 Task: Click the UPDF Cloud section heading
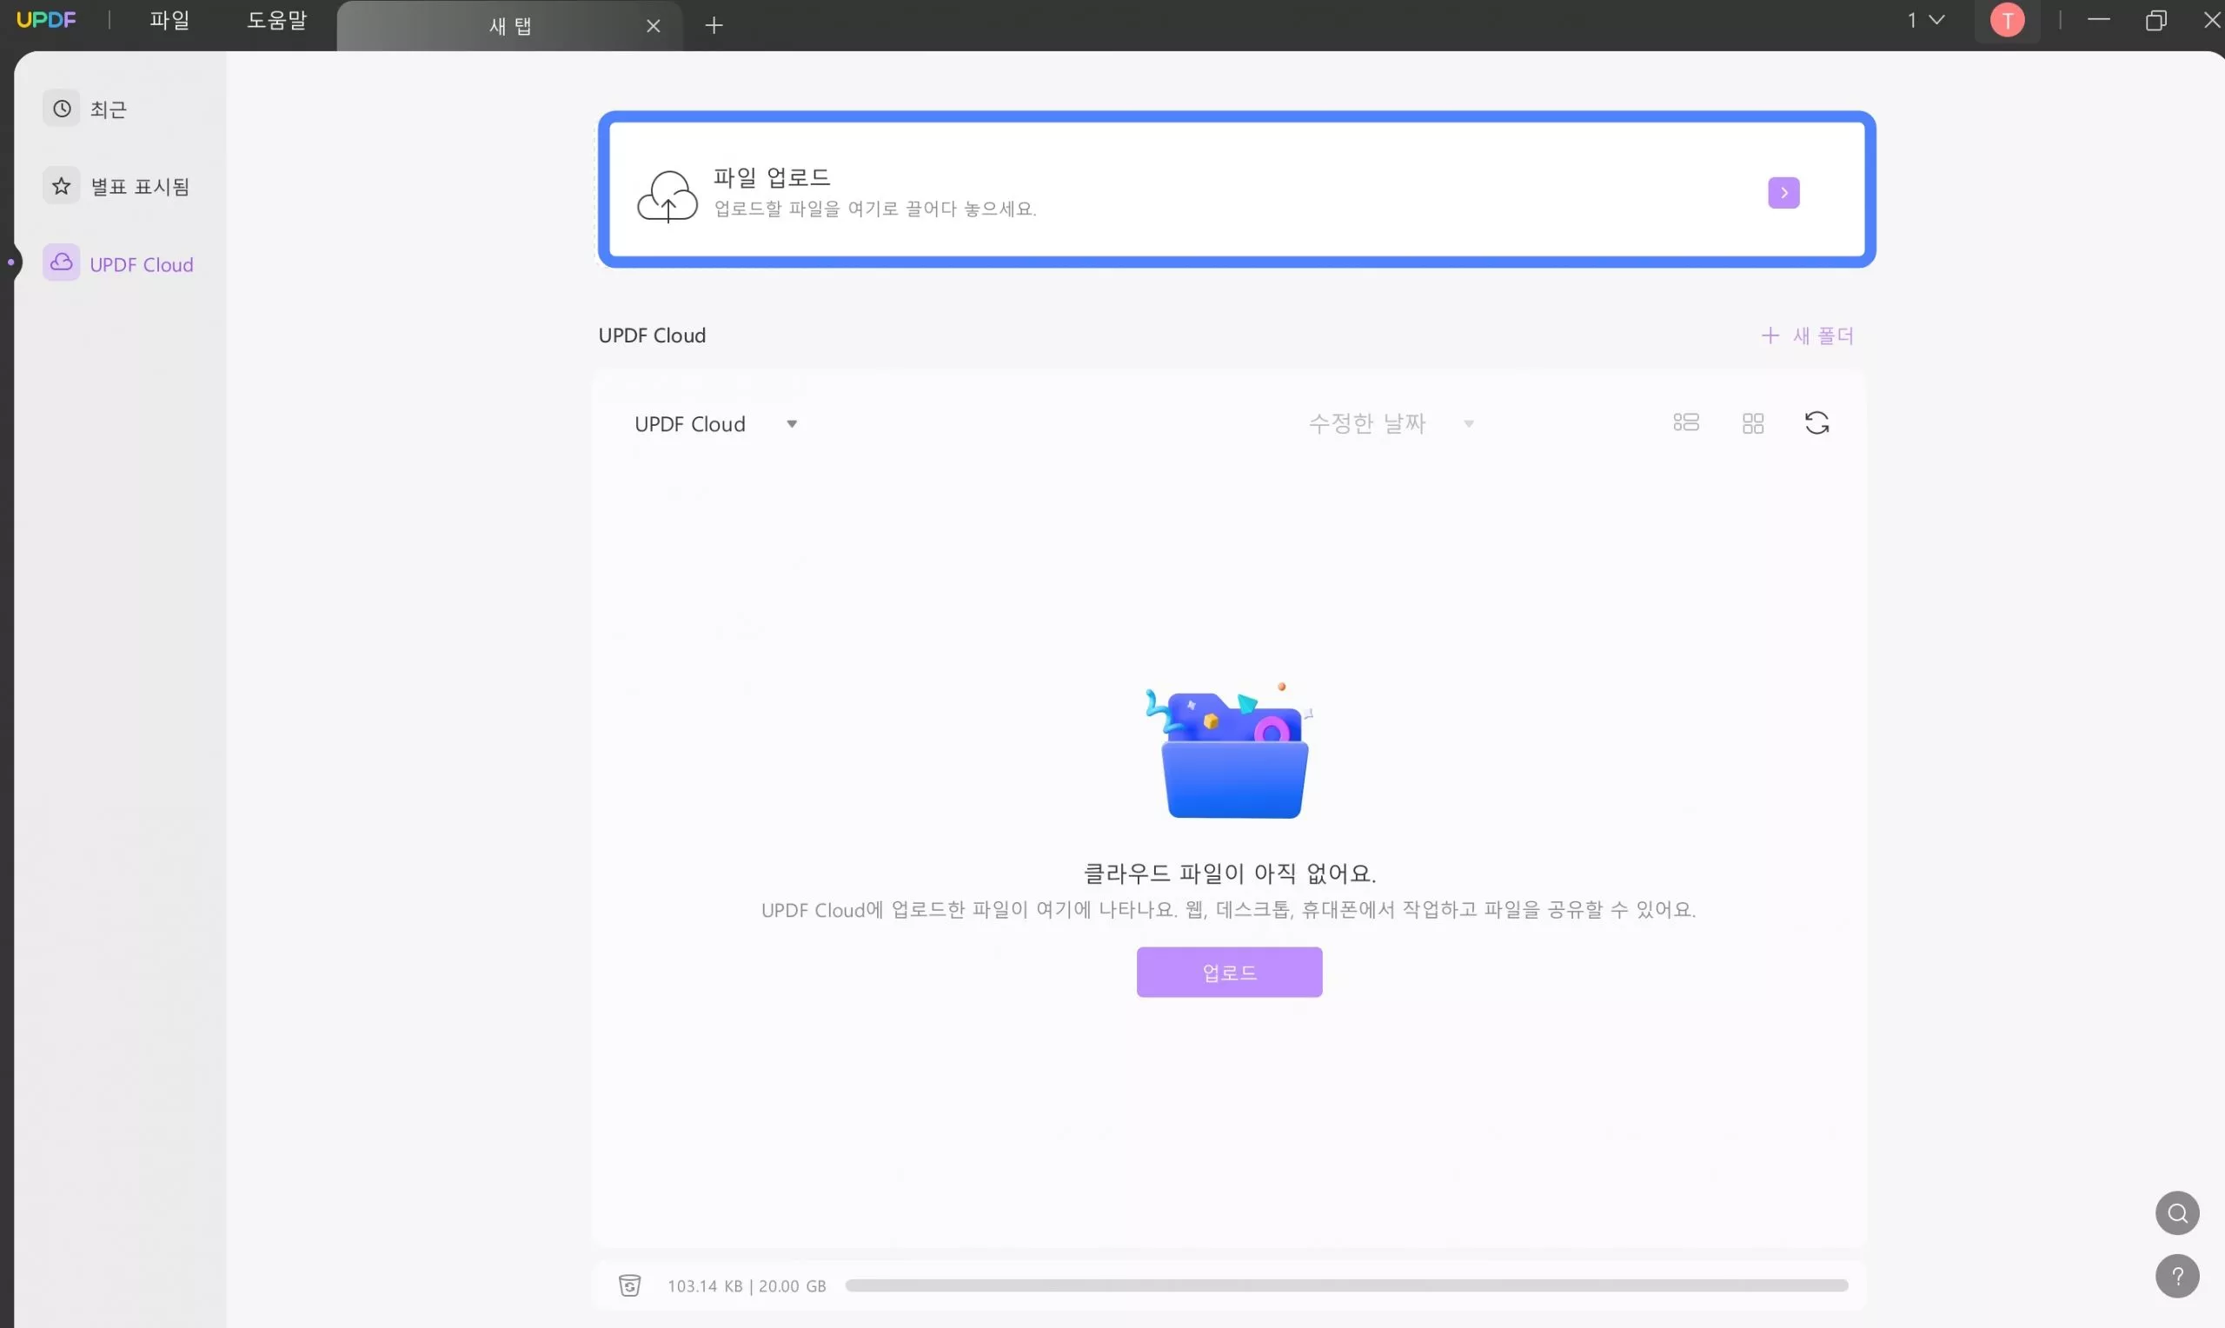pos(651,335)
